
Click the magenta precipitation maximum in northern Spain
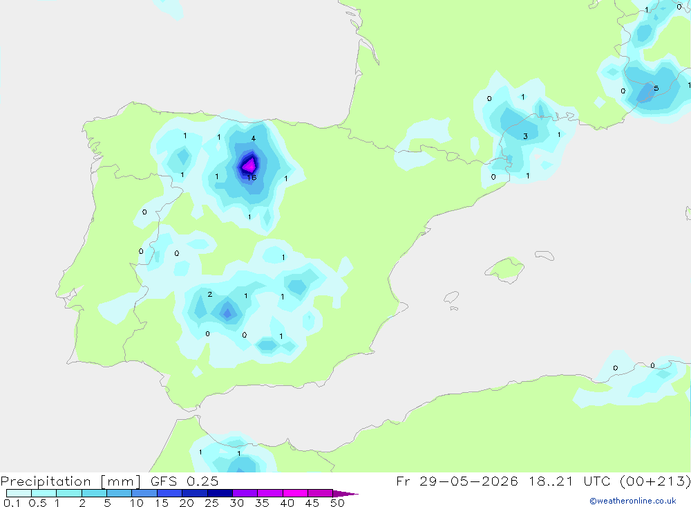click(x=249, y=166)
